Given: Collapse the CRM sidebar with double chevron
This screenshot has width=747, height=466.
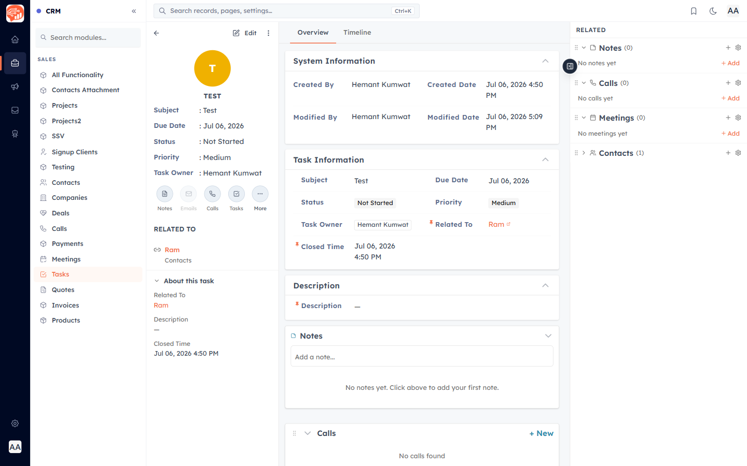Looking at the screenshot, I should (x=134, y=11).
